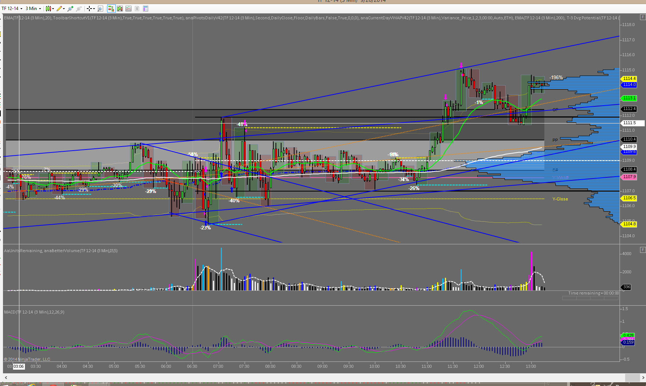
Task: Click the scroll left arrow of horizontal scrollbar
Action: 6,377
